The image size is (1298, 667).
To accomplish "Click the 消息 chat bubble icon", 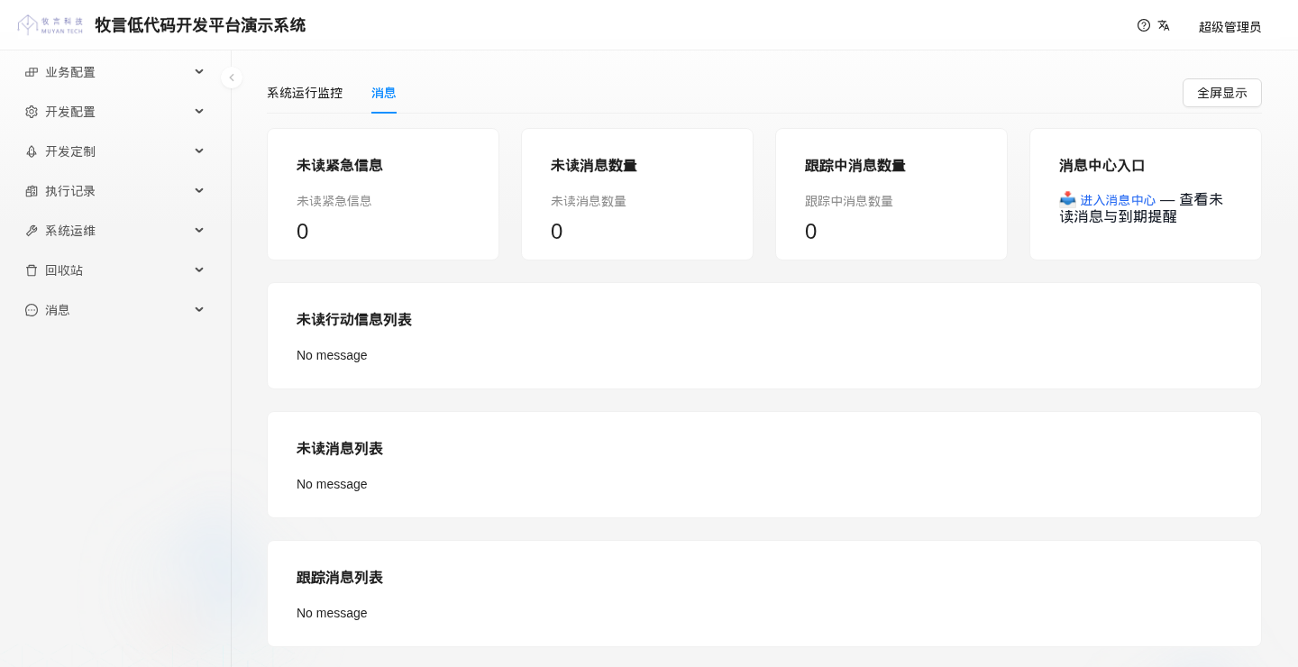I will tap(32, 310).
